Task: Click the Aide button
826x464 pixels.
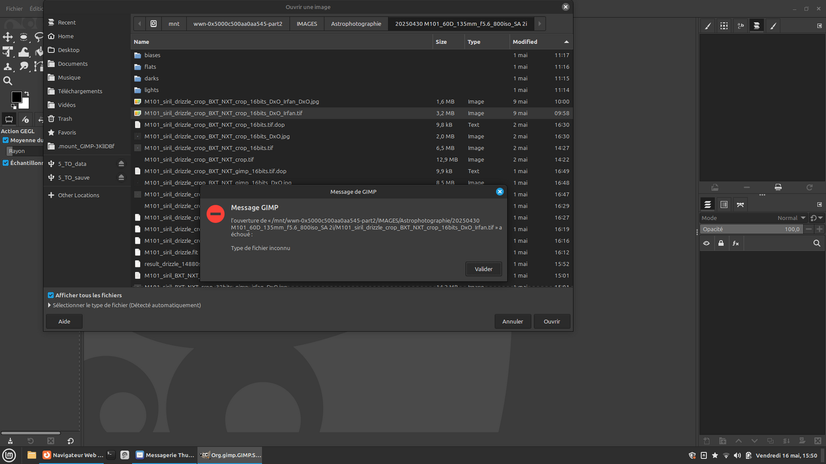Action: point(64,321)
